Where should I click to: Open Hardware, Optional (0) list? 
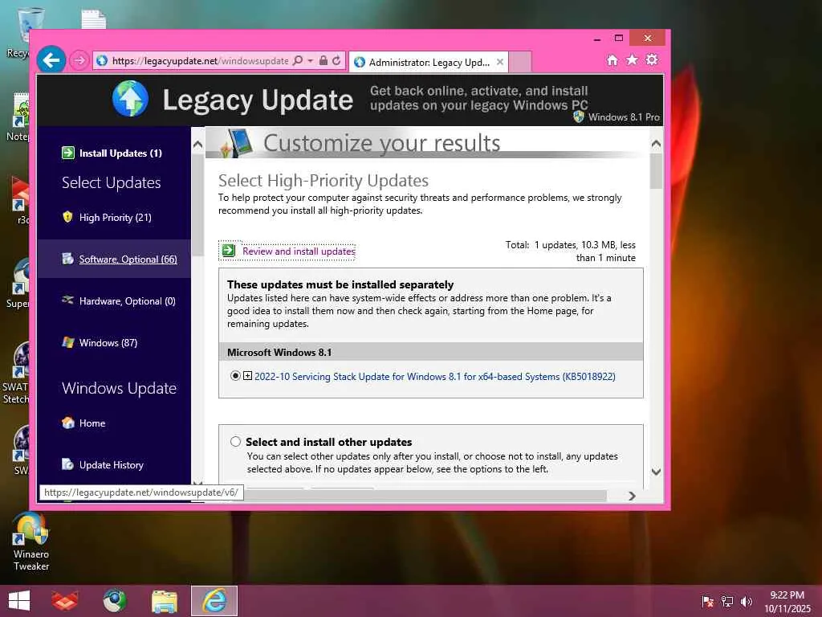coord(128,301)
